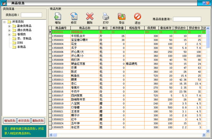Click the 香烟类 folder icon
The width and height of the screenshot is (212, 139).
coord(14,34)
